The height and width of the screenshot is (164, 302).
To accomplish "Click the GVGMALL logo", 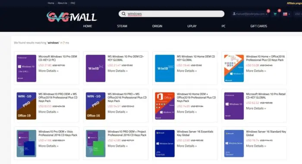I will point(72,17).
